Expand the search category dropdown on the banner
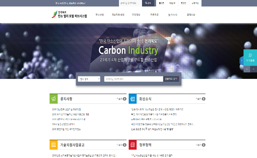 click(x=89, y=79)
